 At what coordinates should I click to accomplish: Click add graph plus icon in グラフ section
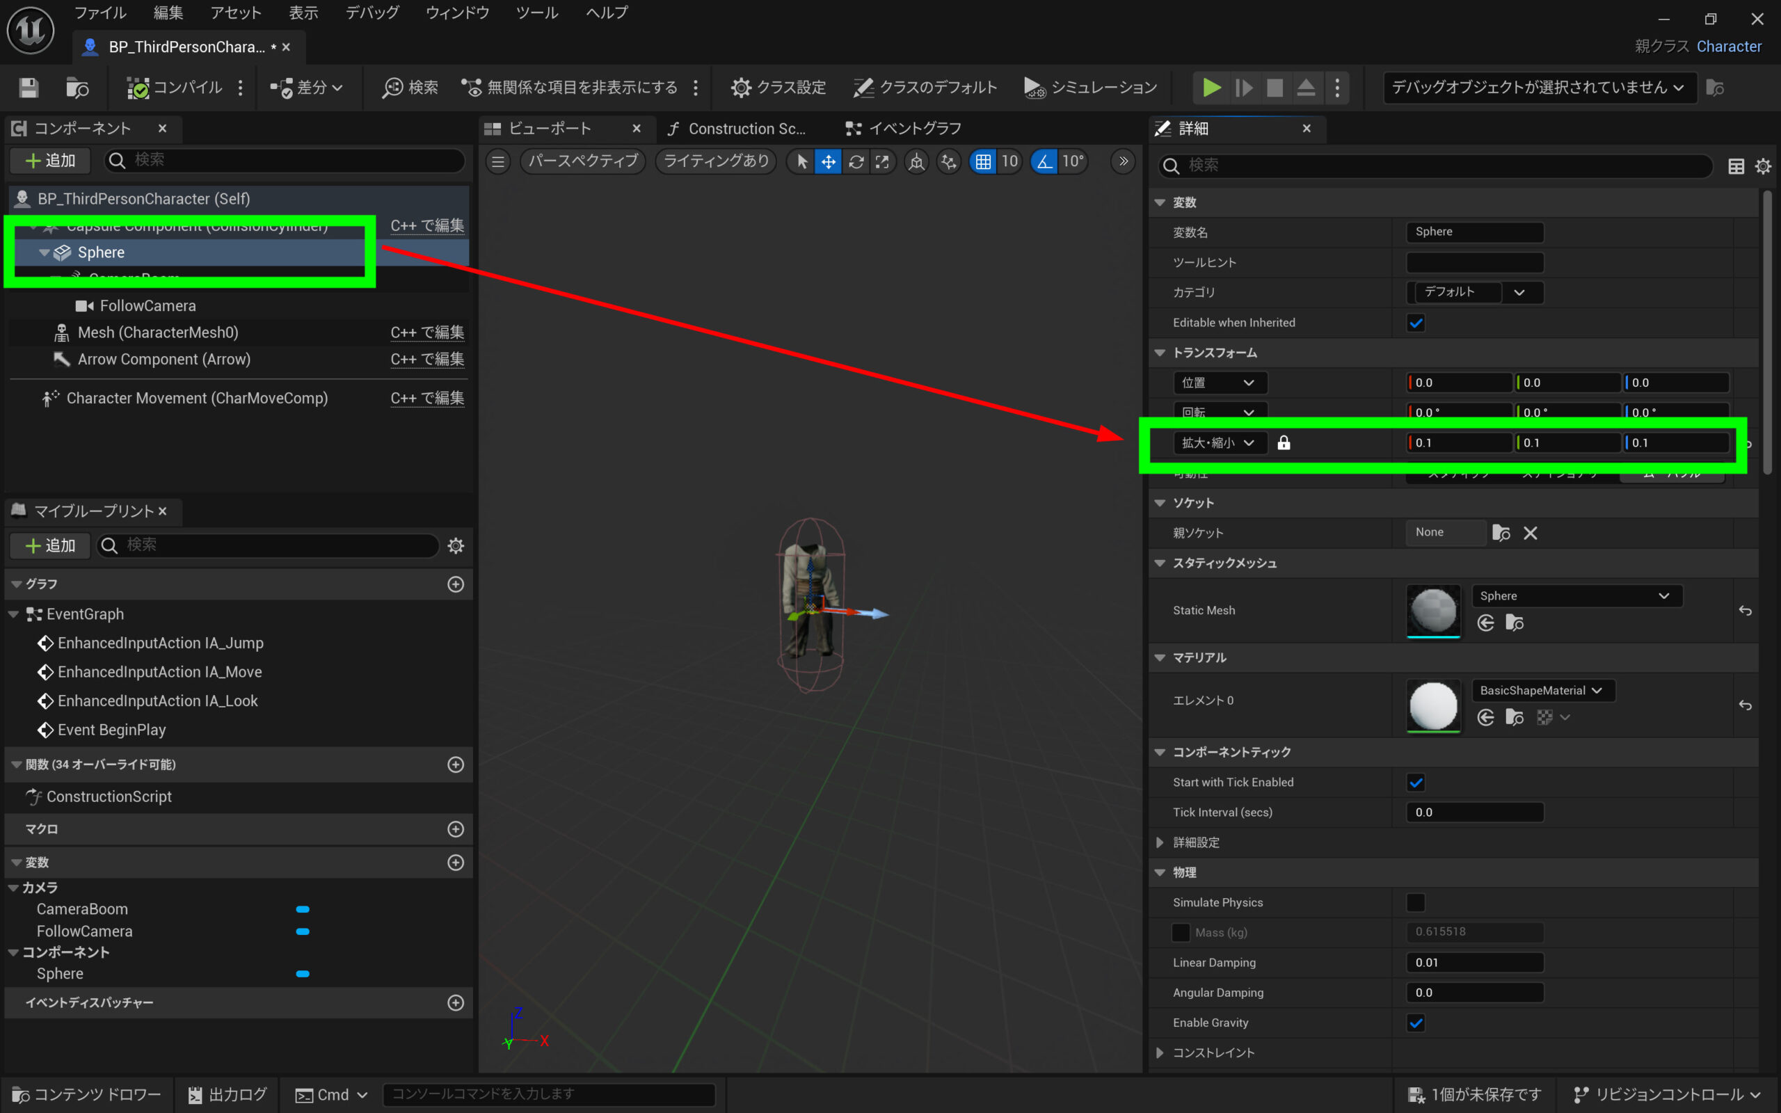[456, 584]
